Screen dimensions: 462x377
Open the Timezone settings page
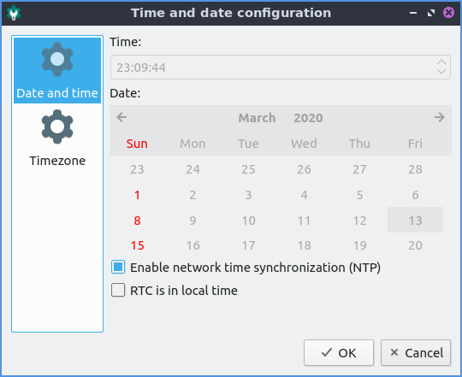[x=57, y=138]
